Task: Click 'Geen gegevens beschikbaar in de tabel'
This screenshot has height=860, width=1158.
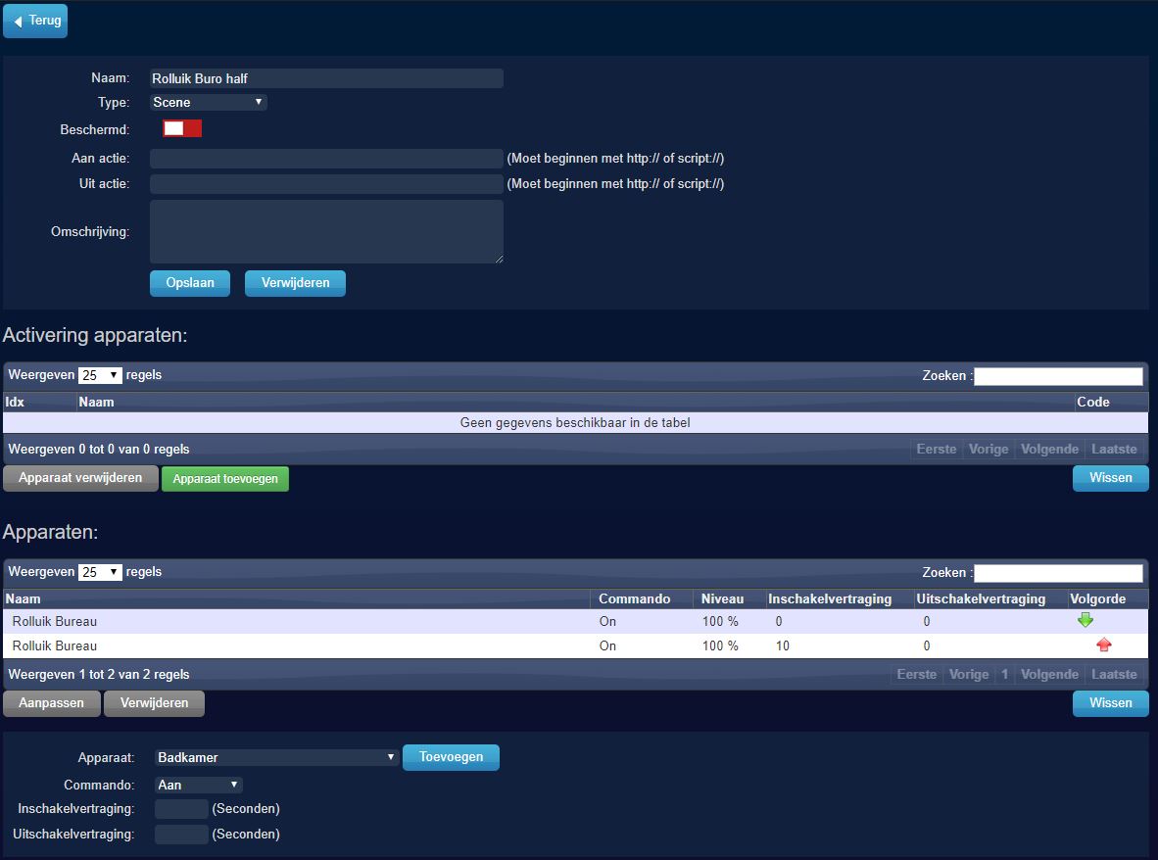Action: [x=575, y=422]
